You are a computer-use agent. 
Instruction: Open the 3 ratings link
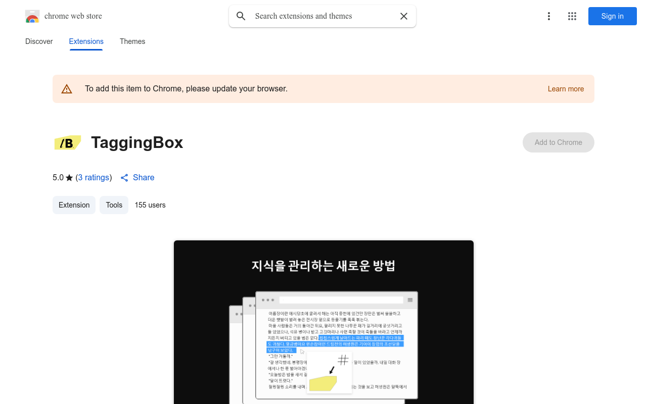94,178
